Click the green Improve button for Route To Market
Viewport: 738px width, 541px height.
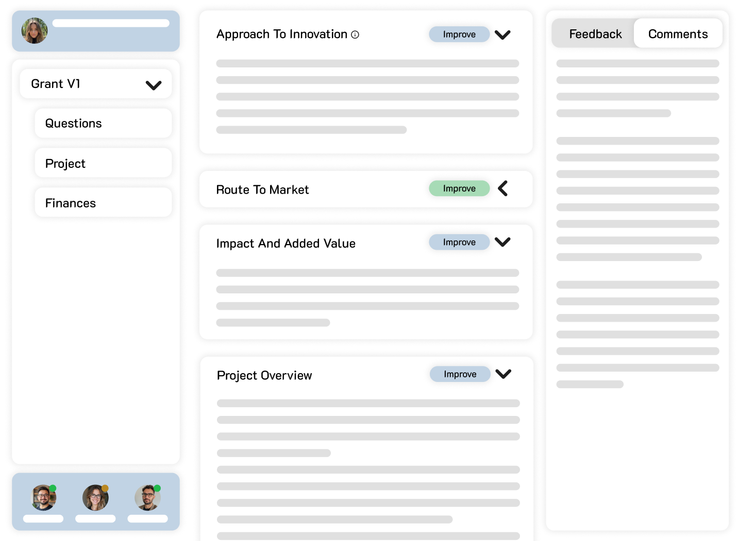459,188
